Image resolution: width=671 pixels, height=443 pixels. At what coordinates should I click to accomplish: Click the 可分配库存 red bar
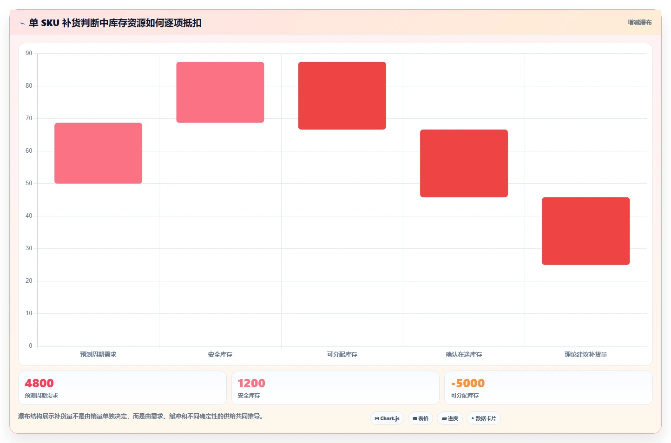tap(342, 96)
